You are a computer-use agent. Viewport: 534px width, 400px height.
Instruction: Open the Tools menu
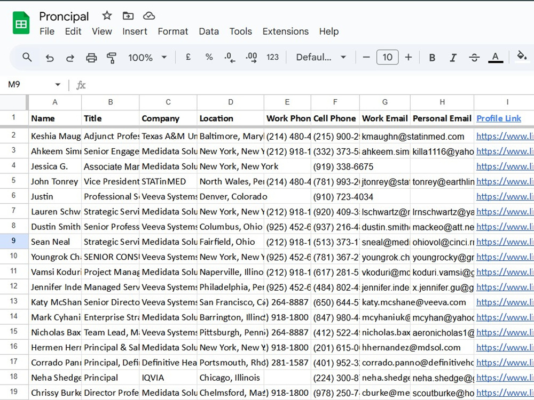point(240,31)
